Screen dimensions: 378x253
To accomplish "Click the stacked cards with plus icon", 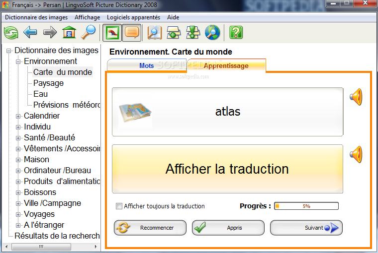I will (174, 32).
